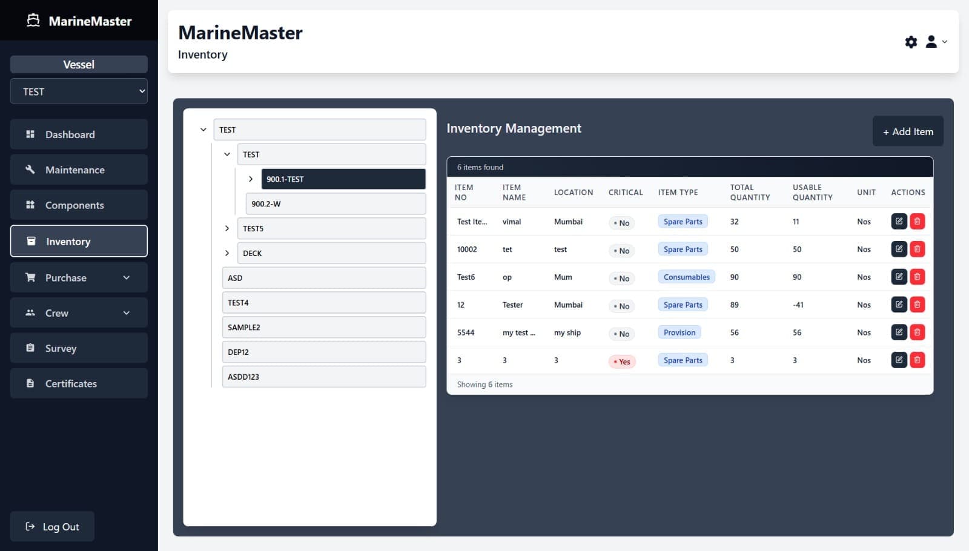
Task: Select the Purchase shopping cart icon
Action: [29, 277]
